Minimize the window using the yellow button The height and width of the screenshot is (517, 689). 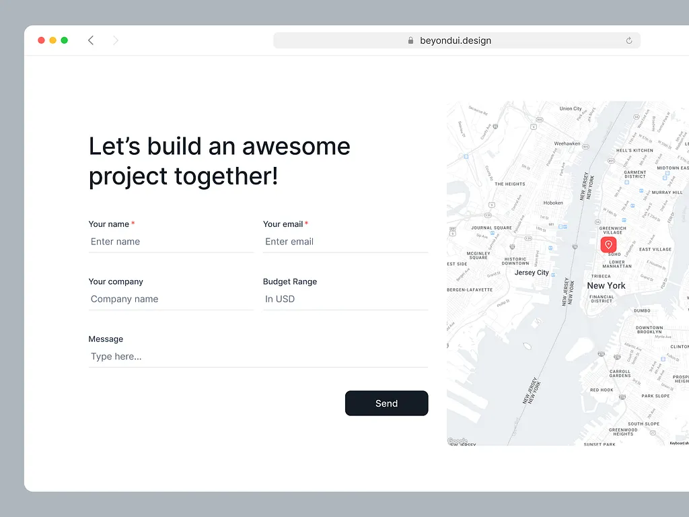pos(52,40)
